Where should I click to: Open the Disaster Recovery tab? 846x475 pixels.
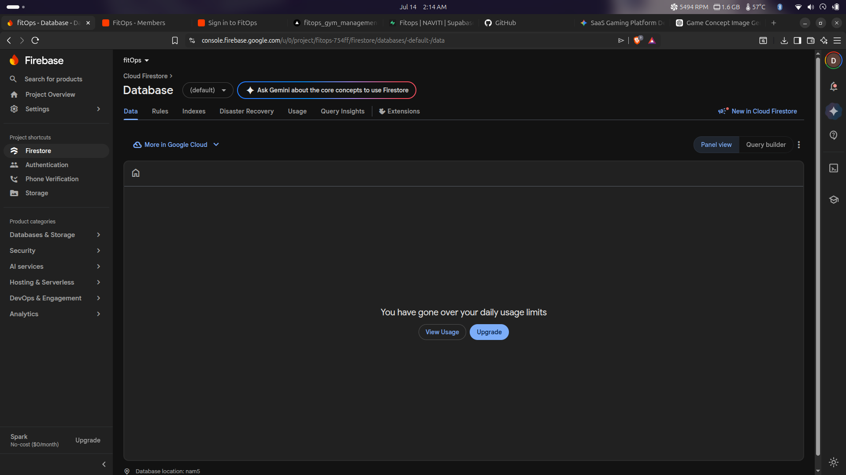pos(247,111)
